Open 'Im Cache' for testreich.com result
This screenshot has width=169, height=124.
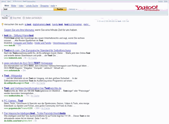pos(33,58)
